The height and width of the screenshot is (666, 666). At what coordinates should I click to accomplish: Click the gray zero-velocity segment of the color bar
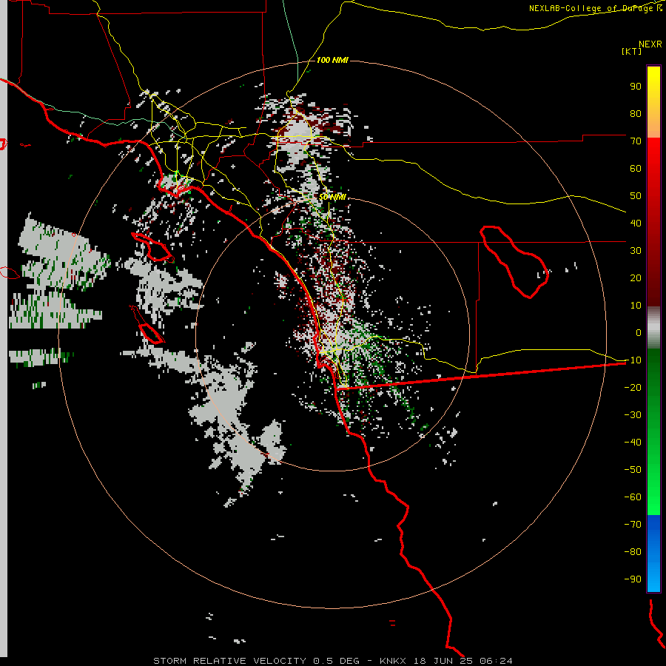(x=653, y=328)
